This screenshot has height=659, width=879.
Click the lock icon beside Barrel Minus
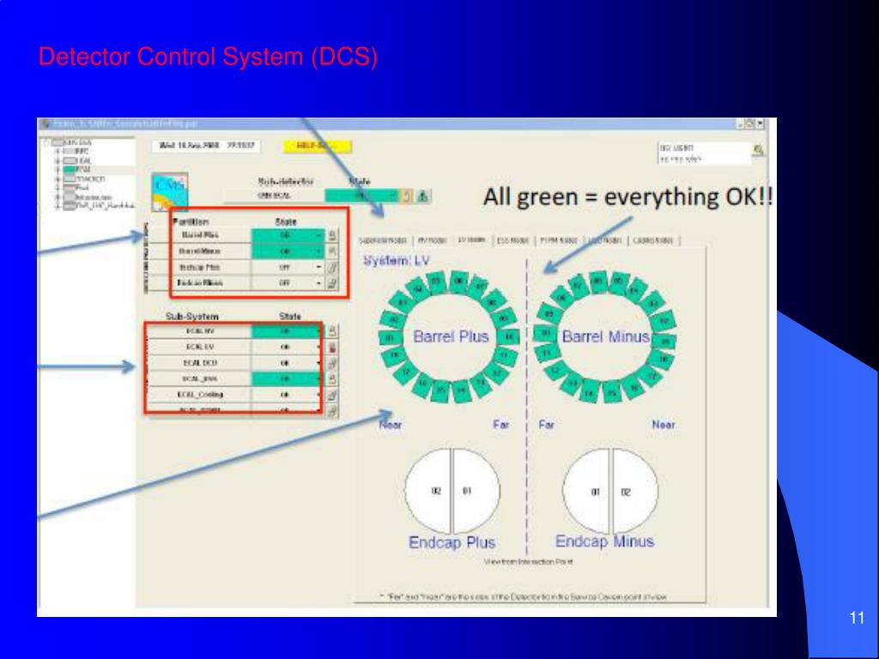tap(332, 251)
